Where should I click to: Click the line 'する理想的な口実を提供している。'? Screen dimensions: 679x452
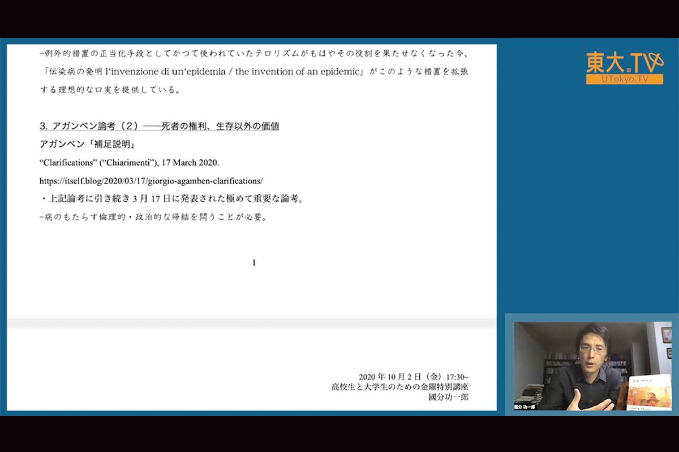[110, 90]
